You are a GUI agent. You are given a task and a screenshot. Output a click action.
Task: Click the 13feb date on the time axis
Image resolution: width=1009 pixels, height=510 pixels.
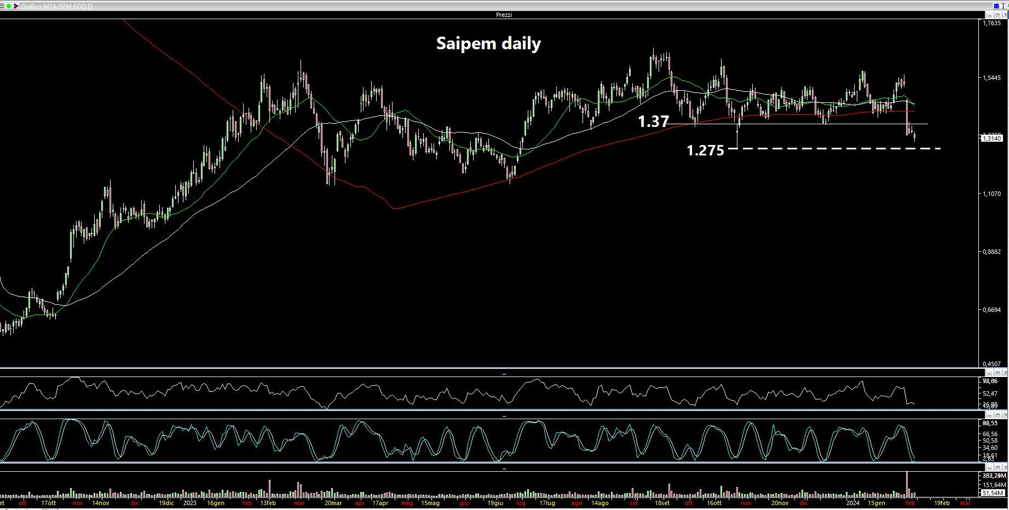[268, 503]
